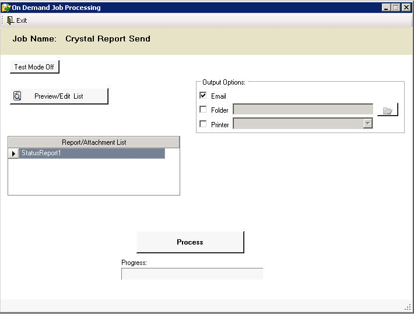The width and height of the screenshot is (414, 314).
Task: Enable the Printer output checkbox
Action: pos(203,124)
